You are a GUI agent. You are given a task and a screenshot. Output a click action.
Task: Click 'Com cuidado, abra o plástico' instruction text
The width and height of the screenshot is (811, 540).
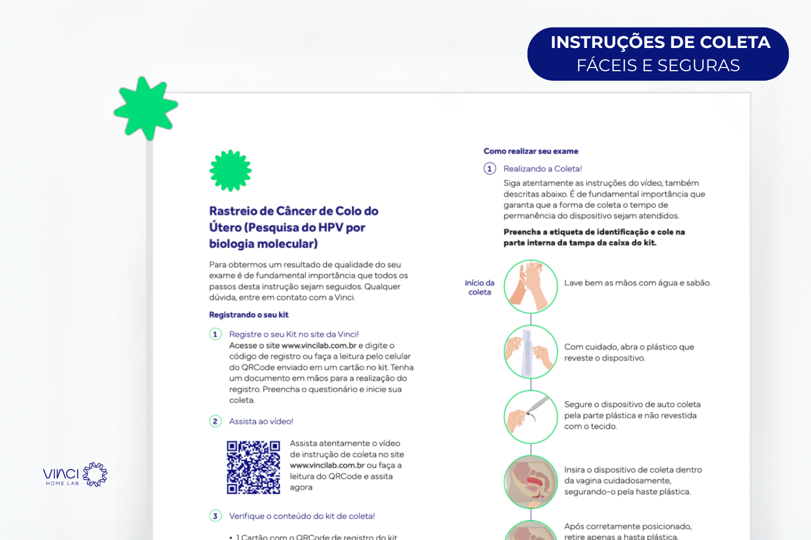[629, 352]
